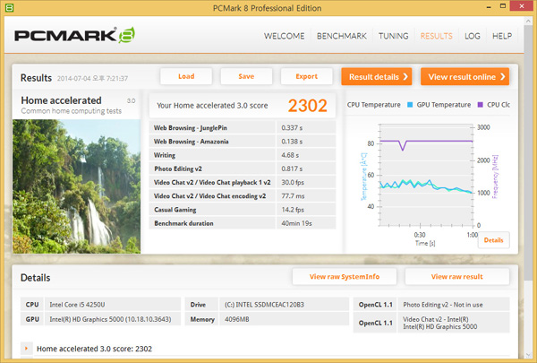
Task: Select the RESULTS tab
Action: click(437, 36)
